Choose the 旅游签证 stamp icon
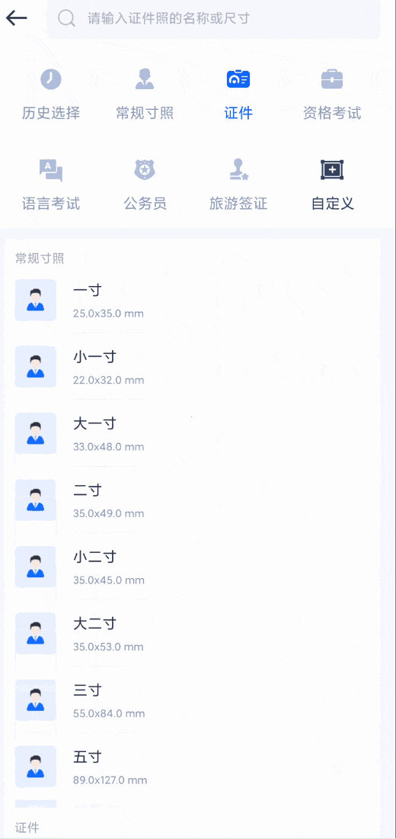 (238, 170)
